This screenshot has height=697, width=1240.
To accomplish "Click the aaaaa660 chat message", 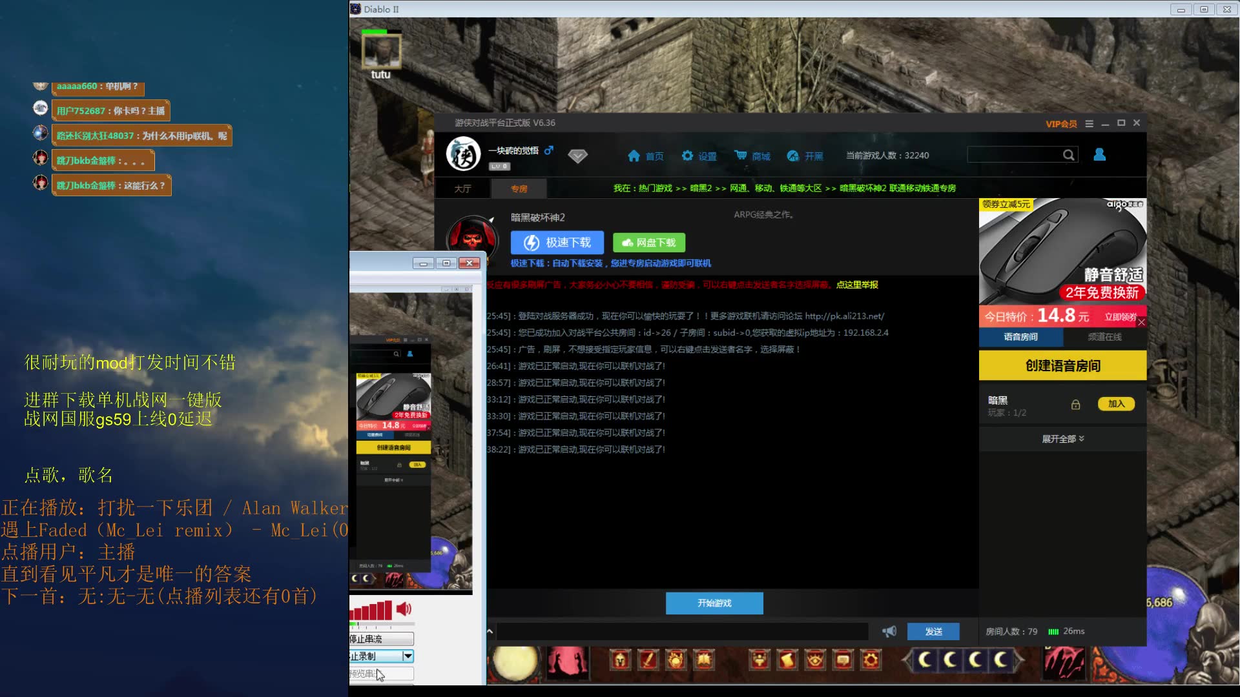I will coord(98,86).
